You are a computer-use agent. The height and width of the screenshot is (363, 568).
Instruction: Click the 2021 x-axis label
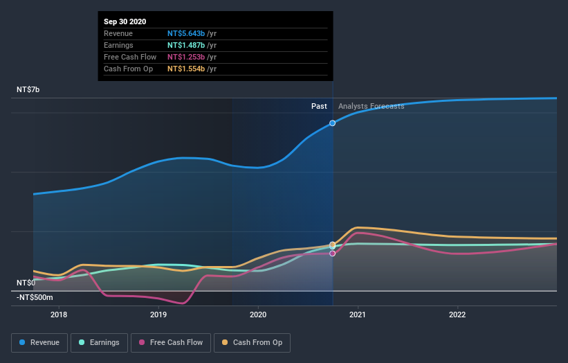358,315
